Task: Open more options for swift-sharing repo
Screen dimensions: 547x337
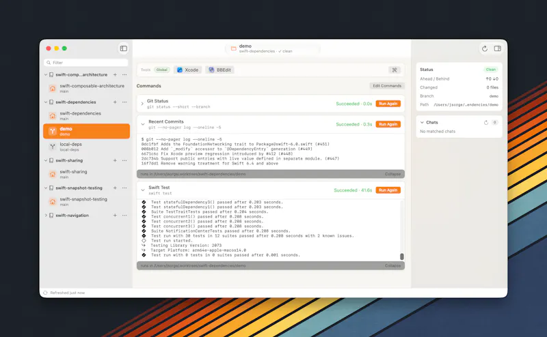Action: tap(124, 160)
